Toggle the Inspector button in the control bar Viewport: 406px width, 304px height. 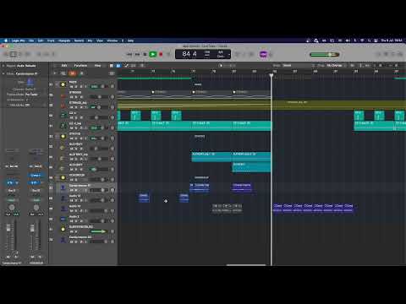click(14, 54)
